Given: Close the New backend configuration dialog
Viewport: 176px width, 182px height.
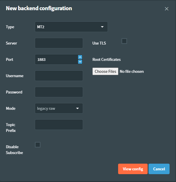Looking at the screenshot, I should (167, 9).
